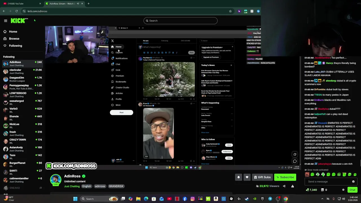Click the Just Chatting category link

tap(72, 186)
